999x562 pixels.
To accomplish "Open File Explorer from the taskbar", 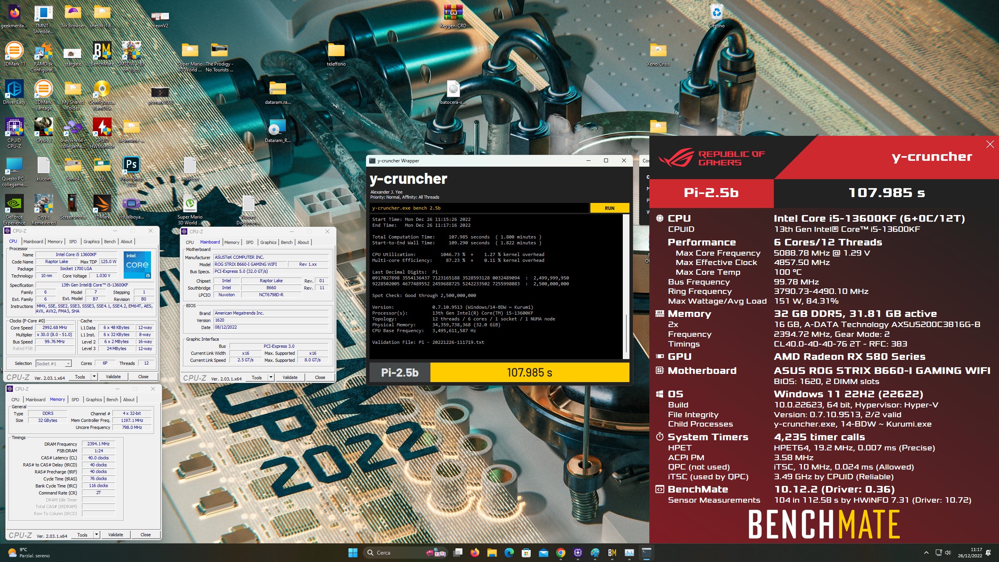I will tap(492, 553).
